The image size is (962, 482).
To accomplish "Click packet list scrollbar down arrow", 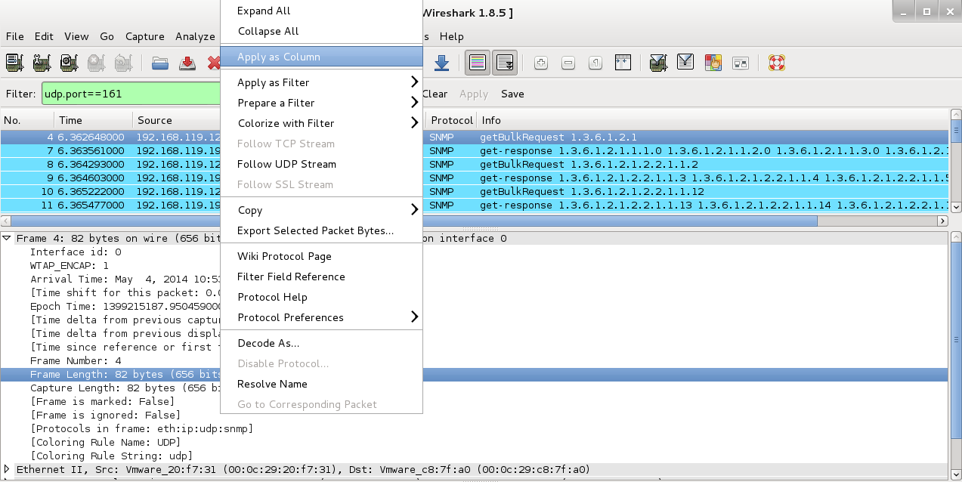I will click(x=956, y=206).
